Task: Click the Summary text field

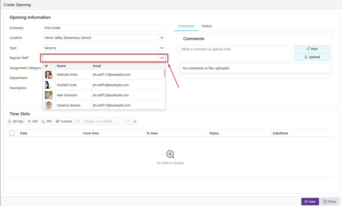Action: tap(104, 28)
